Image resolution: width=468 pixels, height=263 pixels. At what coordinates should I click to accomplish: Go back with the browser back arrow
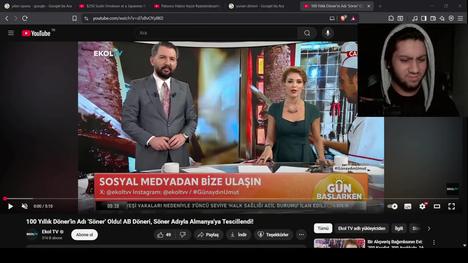point(7,18)
